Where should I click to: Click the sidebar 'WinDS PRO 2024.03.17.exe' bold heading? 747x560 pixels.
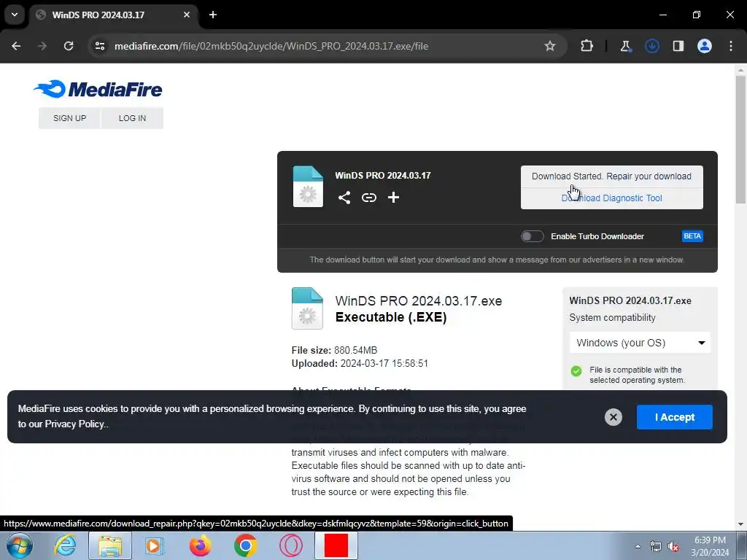(x=630, y=300)
